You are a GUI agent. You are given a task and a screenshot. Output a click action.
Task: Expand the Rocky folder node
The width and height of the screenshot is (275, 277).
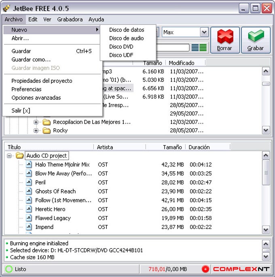[36, 130]
